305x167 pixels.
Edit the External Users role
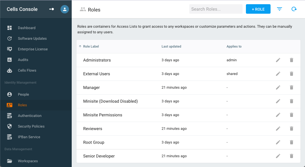point(278,74)
